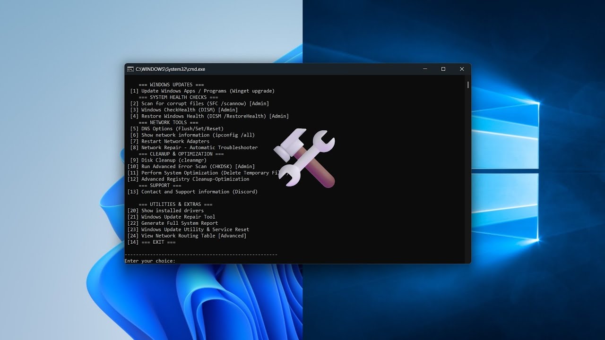The image size is (605, 340).
Task: Click the 'Enter your choice:' prompt line
Action: coord(150,261)
